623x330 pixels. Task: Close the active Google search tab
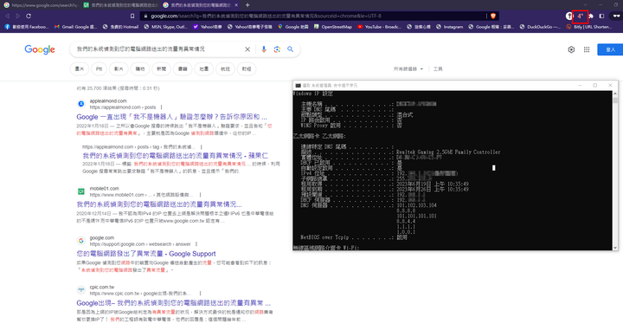tap(236, 5)
